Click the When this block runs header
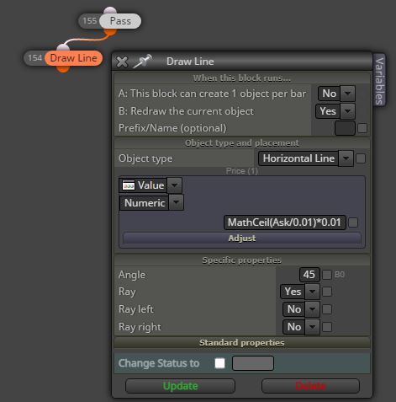Viewport: 396px width, 402px height. click(242, 78)
